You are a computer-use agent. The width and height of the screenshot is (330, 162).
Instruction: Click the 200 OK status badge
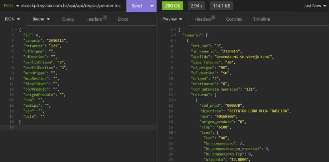[x=172, y=6]
